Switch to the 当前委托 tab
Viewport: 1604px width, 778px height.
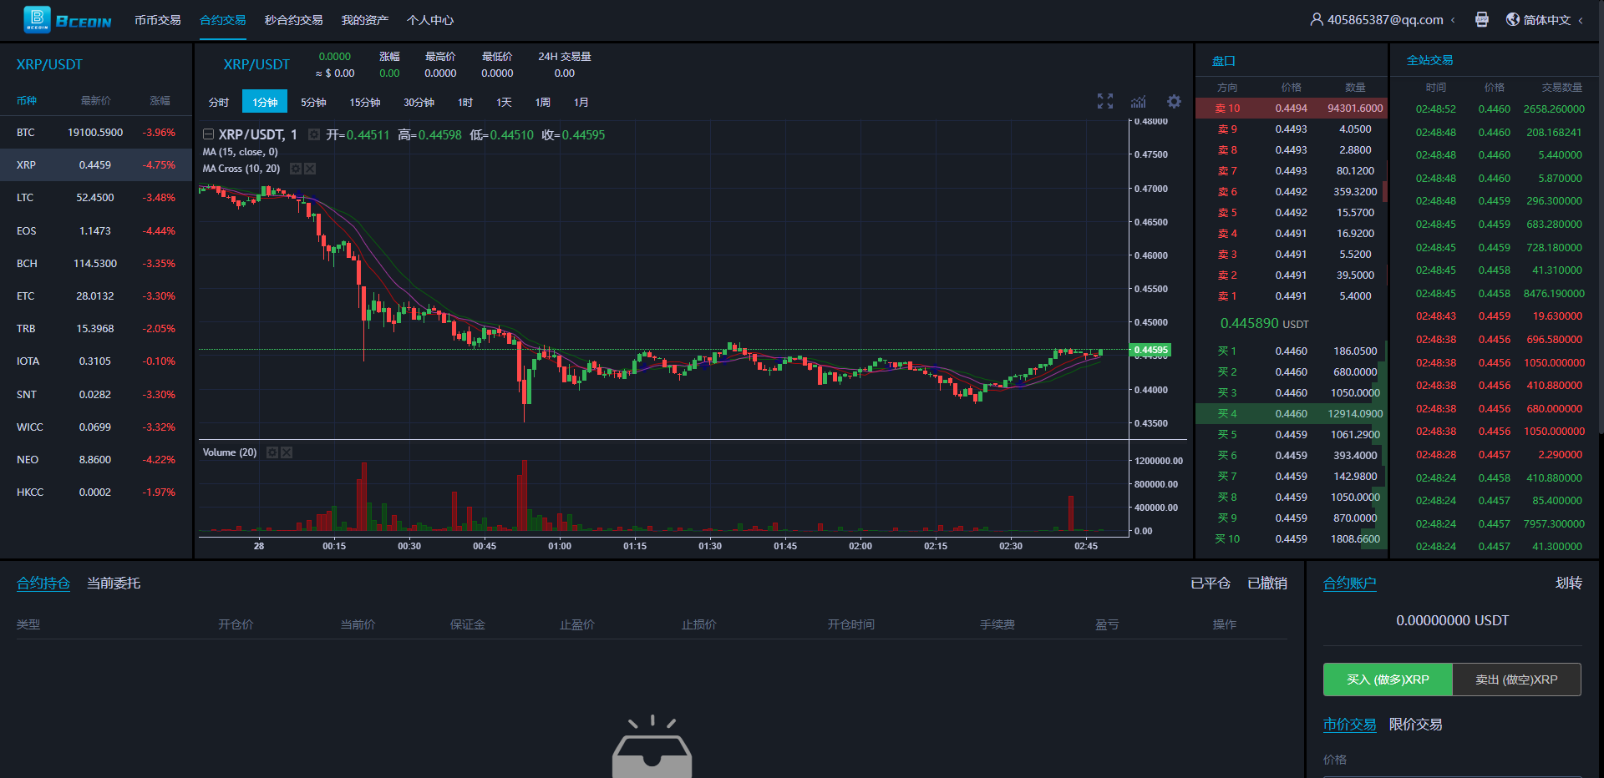pyautogui.click(x=114, y=583)
